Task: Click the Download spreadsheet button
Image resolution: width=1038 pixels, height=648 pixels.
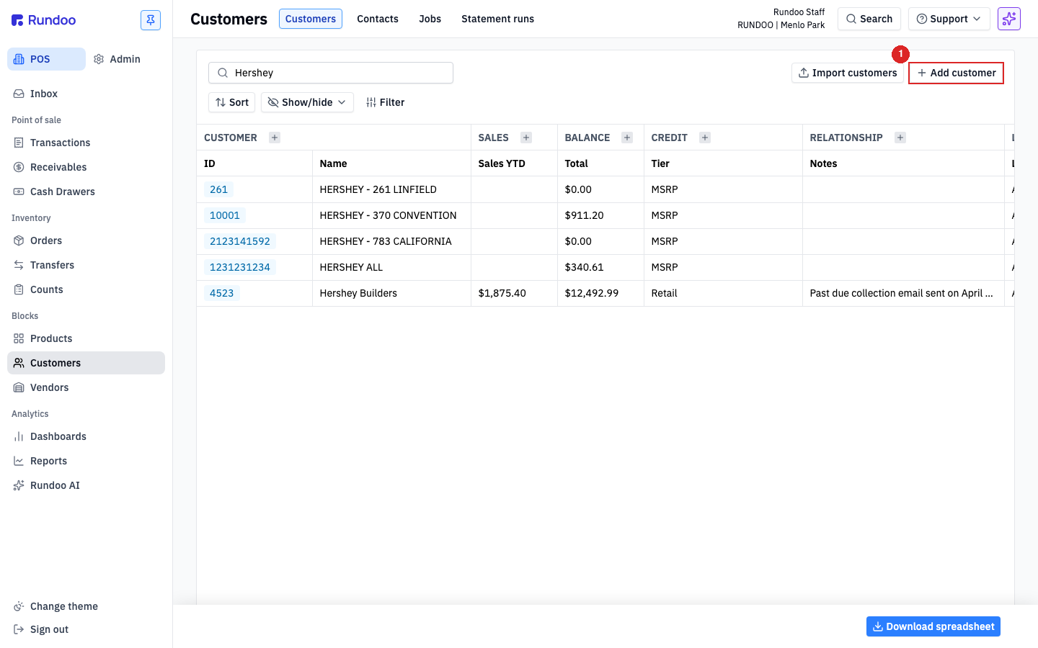Action: pos(933,626)
